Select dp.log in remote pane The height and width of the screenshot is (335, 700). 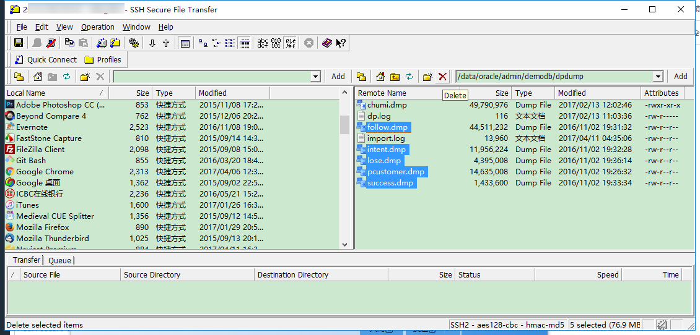point(378,116)
